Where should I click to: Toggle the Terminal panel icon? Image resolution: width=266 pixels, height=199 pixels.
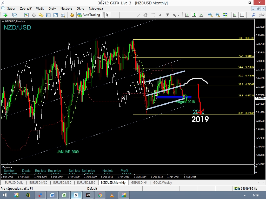(48, 15)
